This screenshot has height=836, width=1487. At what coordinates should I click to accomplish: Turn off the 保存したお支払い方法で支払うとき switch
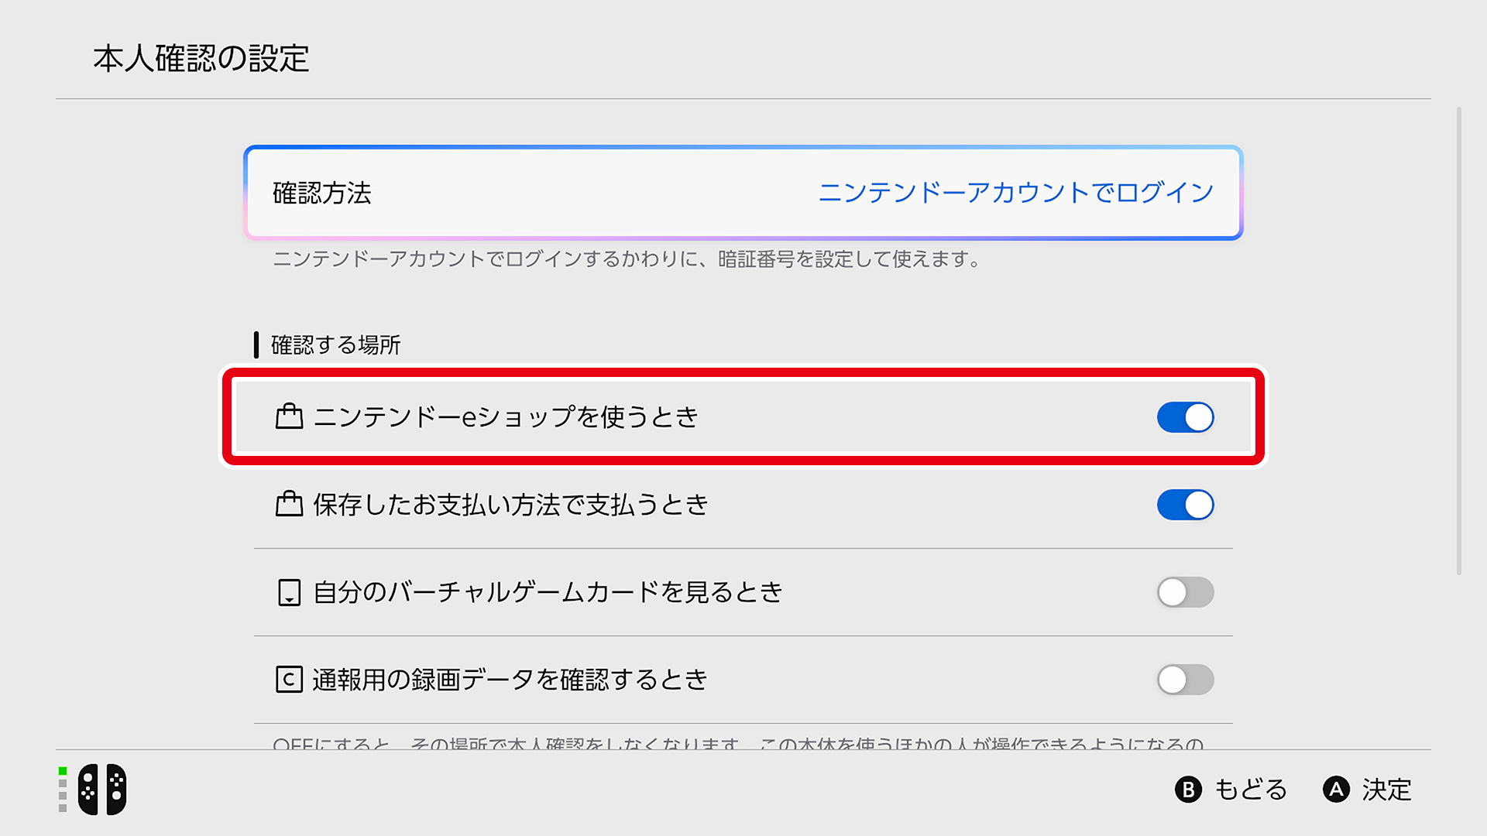pos(1185,505)
